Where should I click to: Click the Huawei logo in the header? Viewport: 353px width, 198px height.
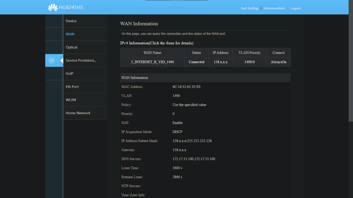[53, 7]
